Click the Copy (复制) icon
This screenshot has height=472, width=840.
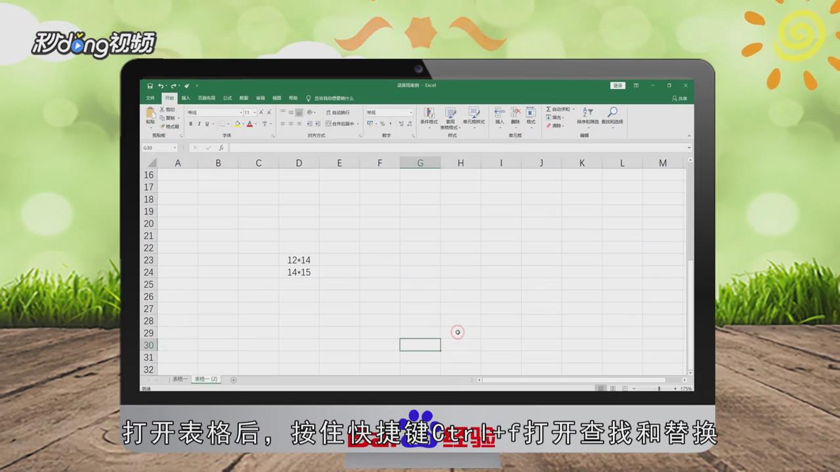tap(163, 117)
